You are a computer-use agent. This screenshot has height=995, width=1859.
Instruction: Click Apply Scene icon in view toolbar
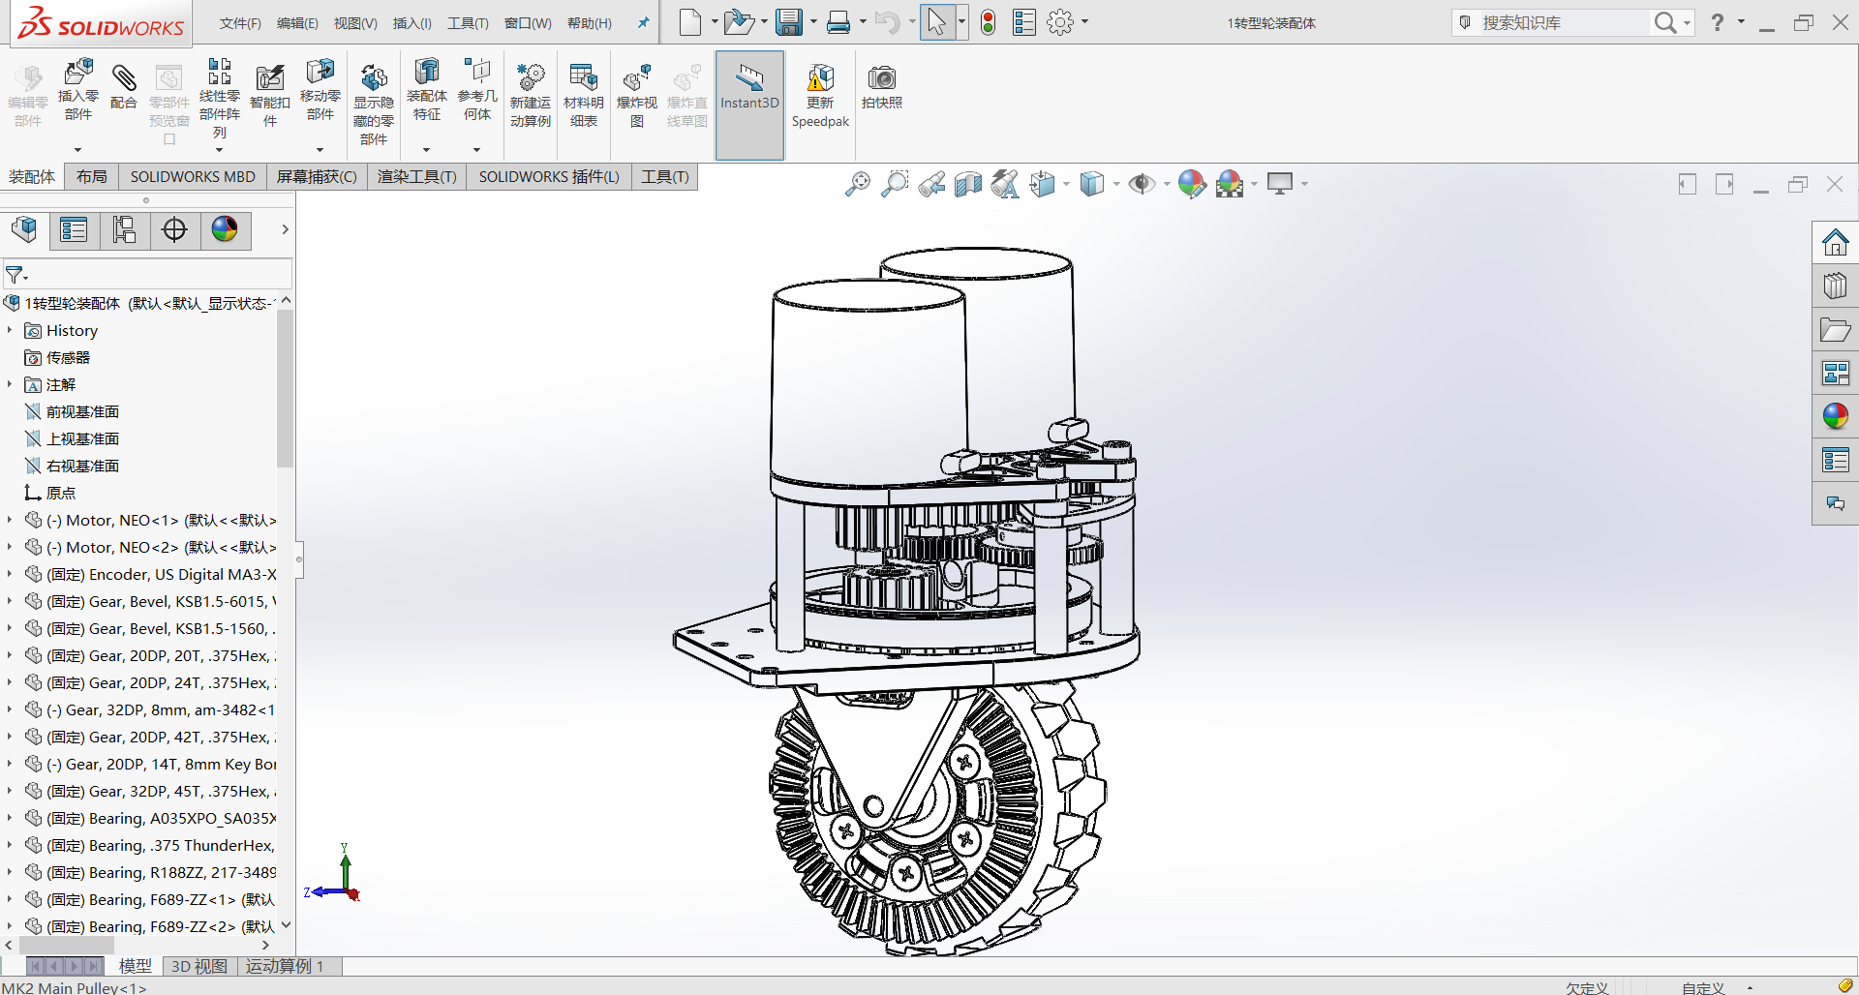(1230, 184)
